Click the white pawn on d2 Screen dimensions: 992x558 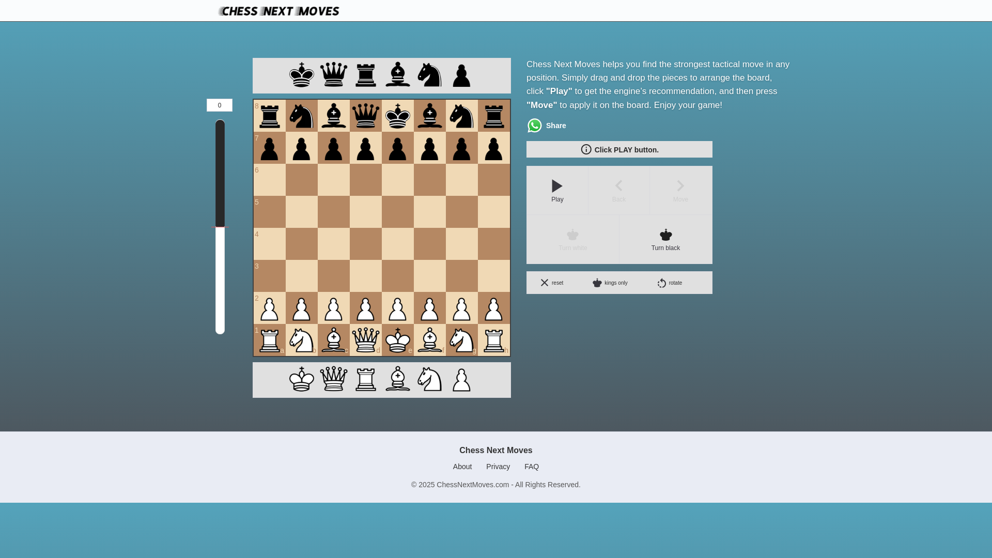pos(366,308)
